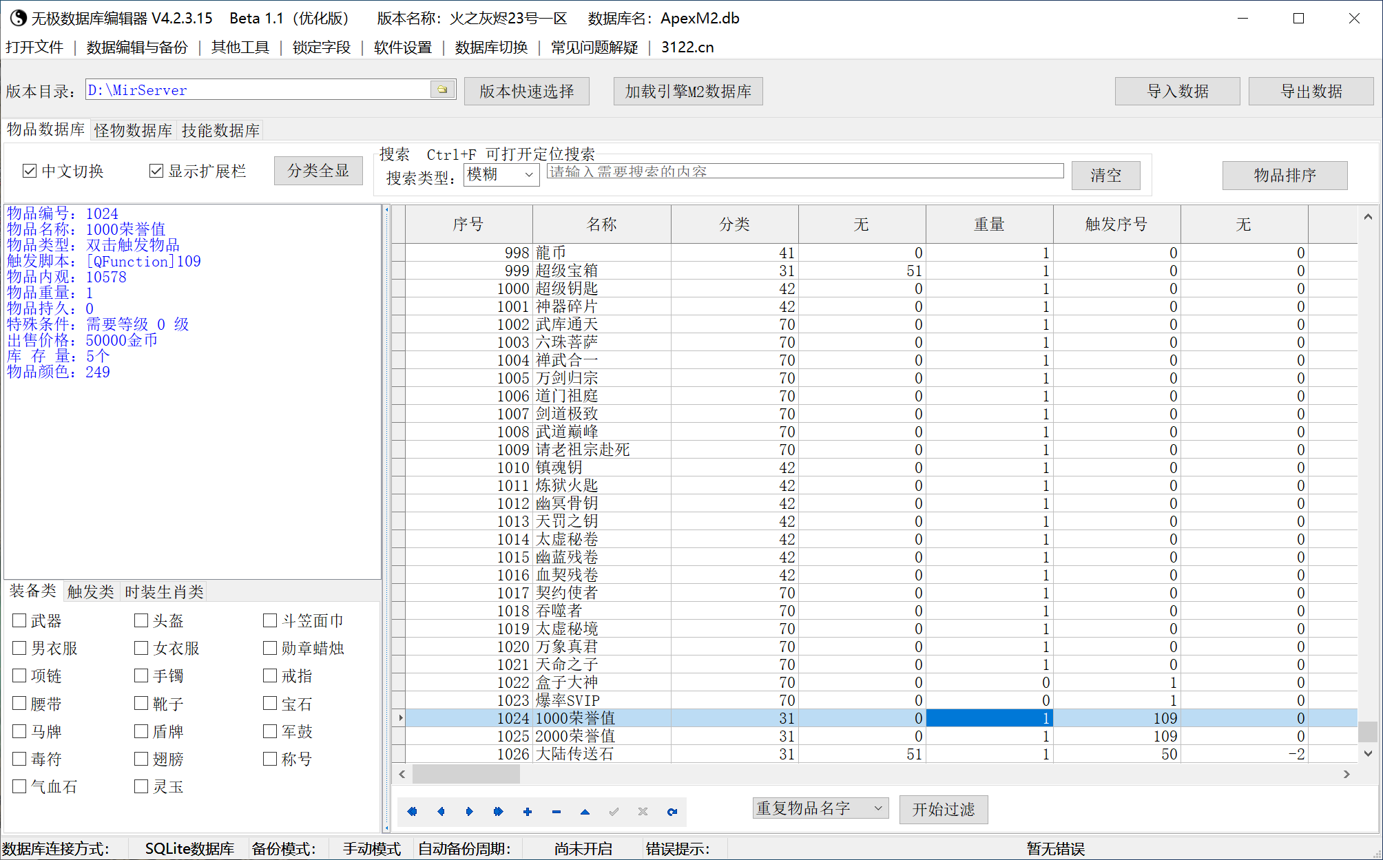
Task: Open the 软件设置 menu
Action: click(403, 48)
